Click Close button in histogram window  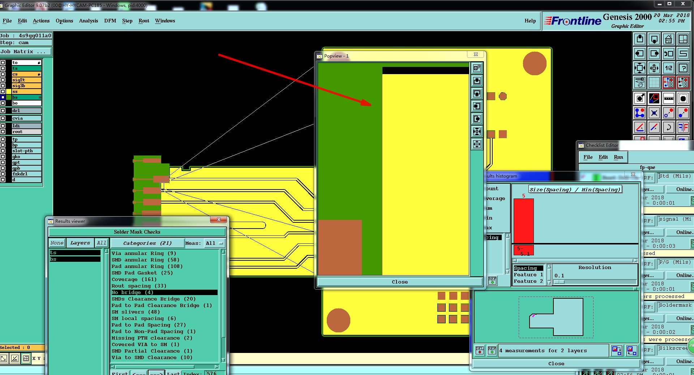(556, 363)
